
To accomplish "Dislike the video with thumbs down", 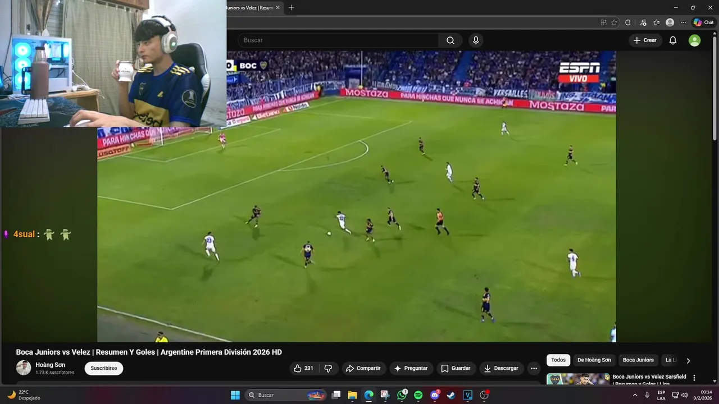I will click(328, 368).
